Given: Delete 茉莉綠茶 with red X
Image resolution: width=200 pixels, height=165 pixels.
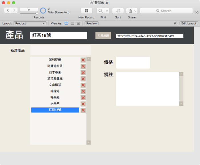Looking at the screenshot, I should (x=83, y=60).
